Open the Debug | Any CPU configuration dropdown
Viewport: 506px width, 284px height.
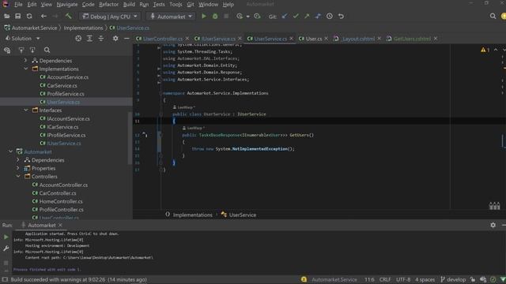[x=110, y=17]
